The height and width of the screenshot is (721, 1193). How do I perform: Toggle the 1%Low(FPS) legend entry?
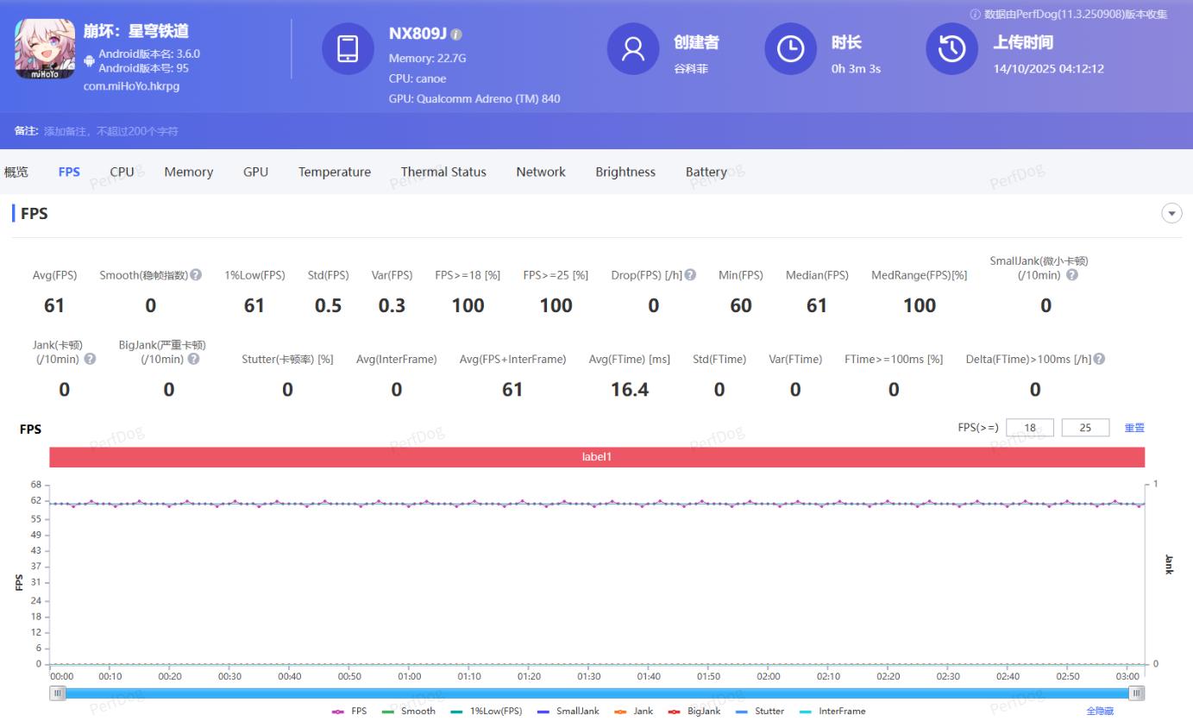pyautogui.click(x=487, y=712)
